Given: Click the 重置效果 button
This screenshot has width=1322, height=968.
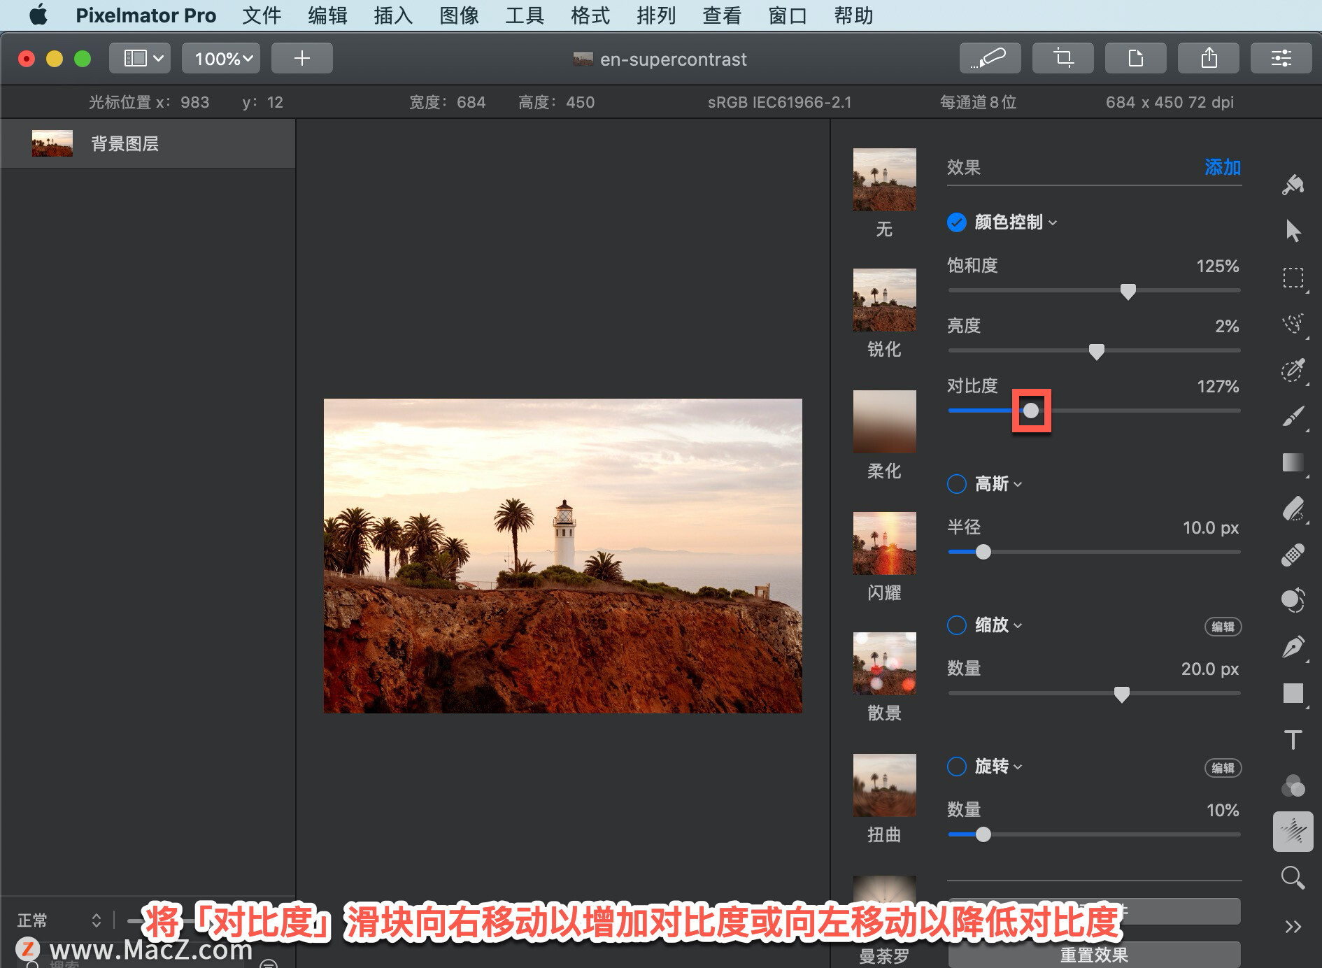Looking at the screenshot, I should tap(1094, 955).
